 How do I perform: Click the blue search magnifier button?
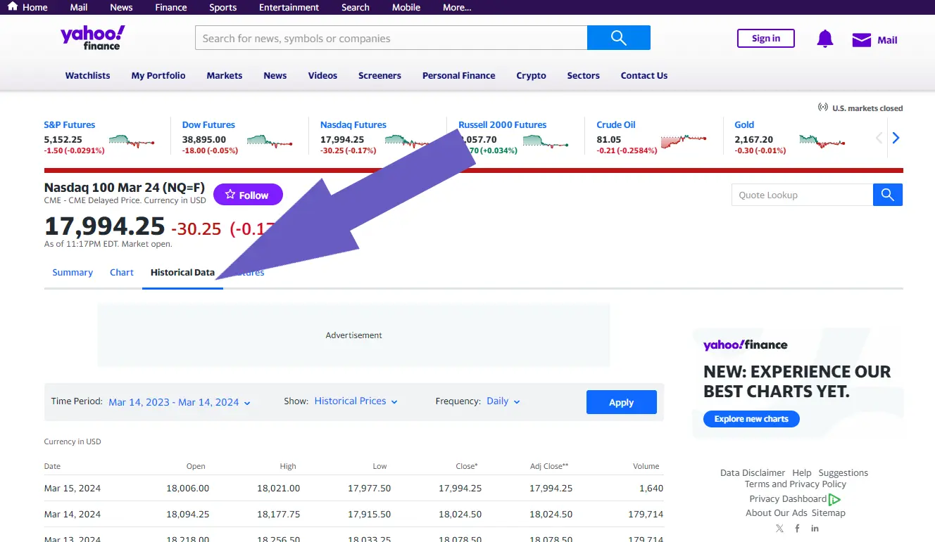click(x=618, y=38)
